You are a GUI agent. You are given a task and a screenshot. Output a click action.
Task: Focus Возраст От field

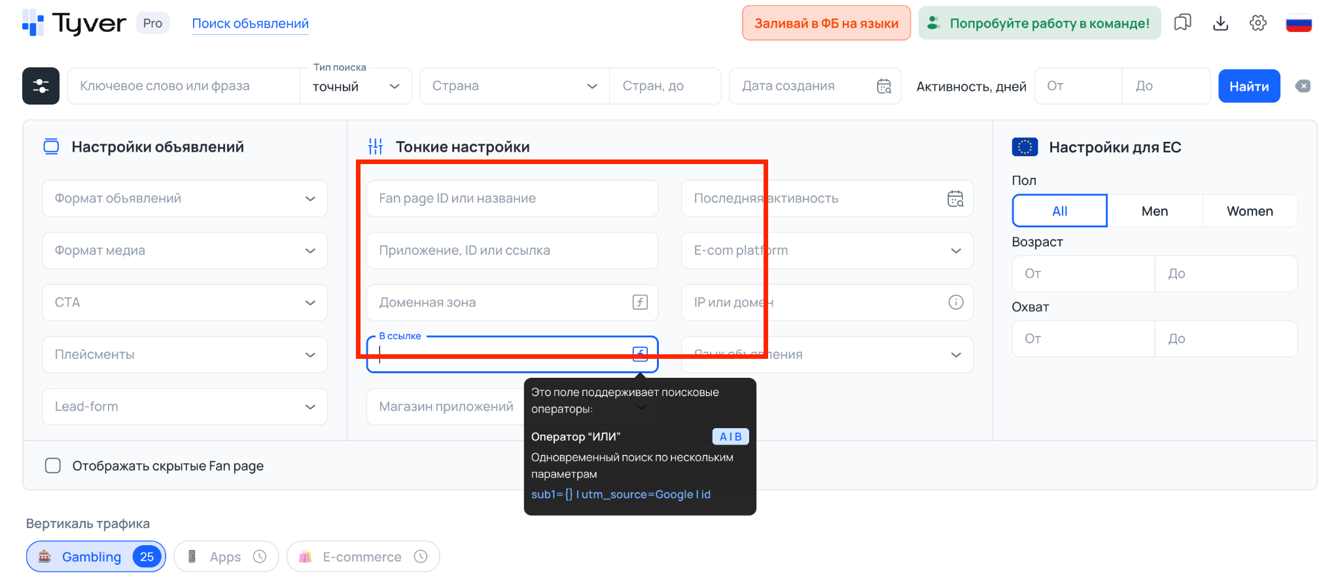click(1083, 274)
